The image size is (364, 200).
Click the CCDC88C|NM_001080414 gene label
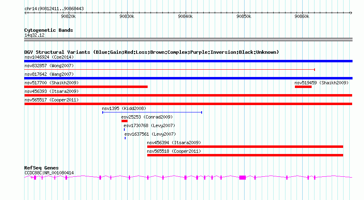tap(49, 173)
